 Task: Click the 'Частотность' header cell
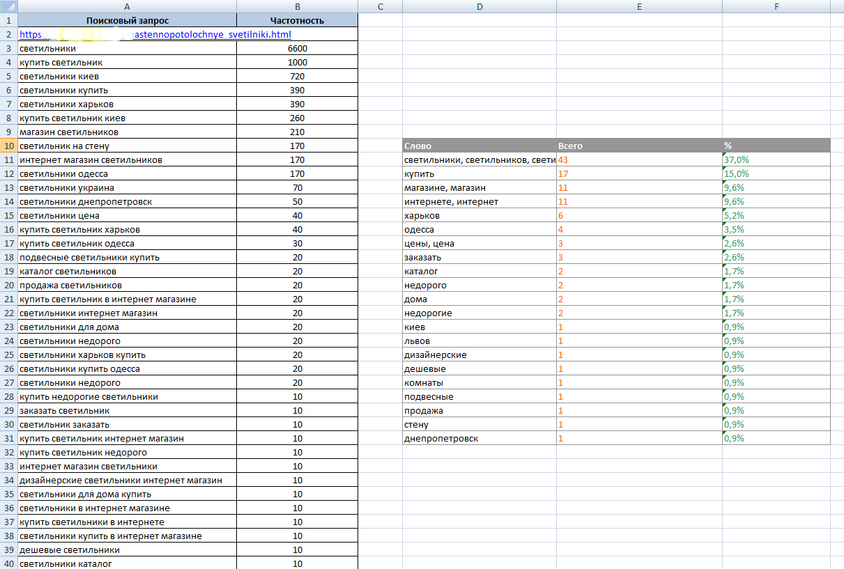pyautogui.click(x=297, y=21)
